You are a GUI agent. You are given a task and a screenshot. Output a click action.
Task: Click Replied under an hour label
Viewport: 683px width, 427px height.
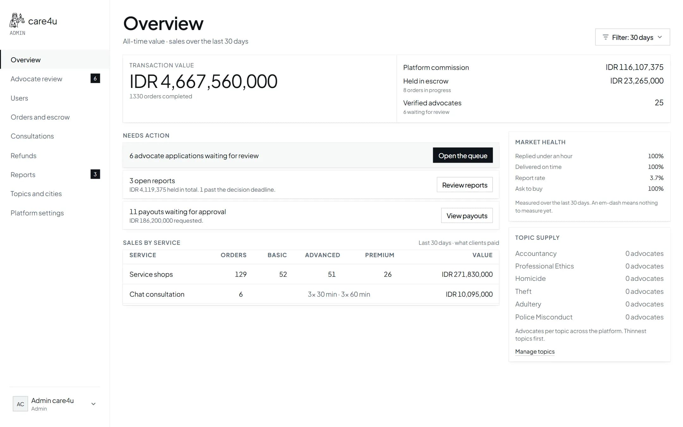544,156
